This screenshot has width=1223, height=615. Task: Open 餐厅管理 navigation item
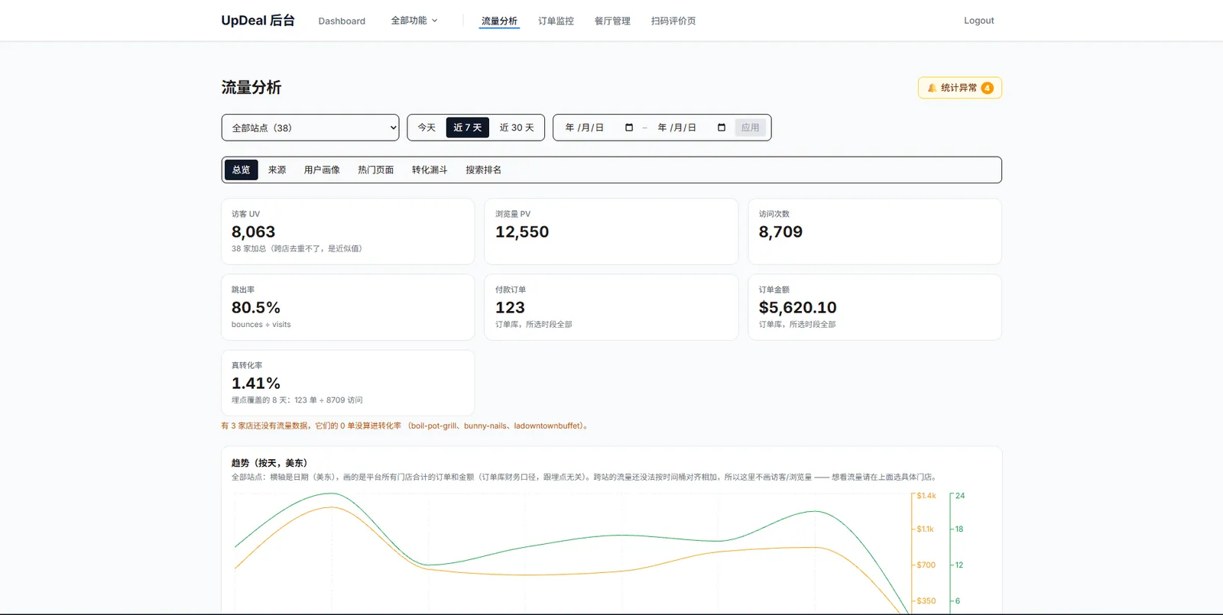coord(612,21)
